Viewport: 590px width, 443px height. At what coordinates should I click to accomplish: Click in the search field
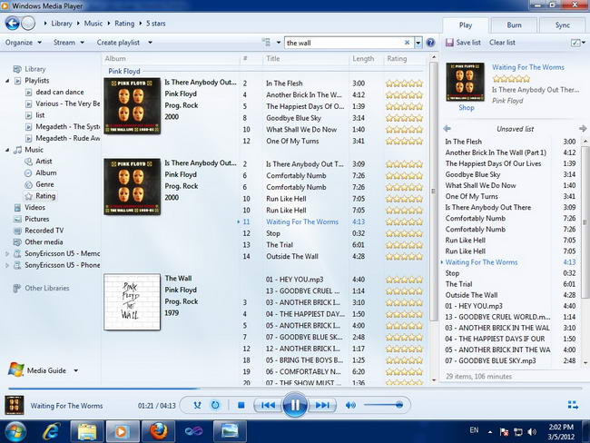344,43
